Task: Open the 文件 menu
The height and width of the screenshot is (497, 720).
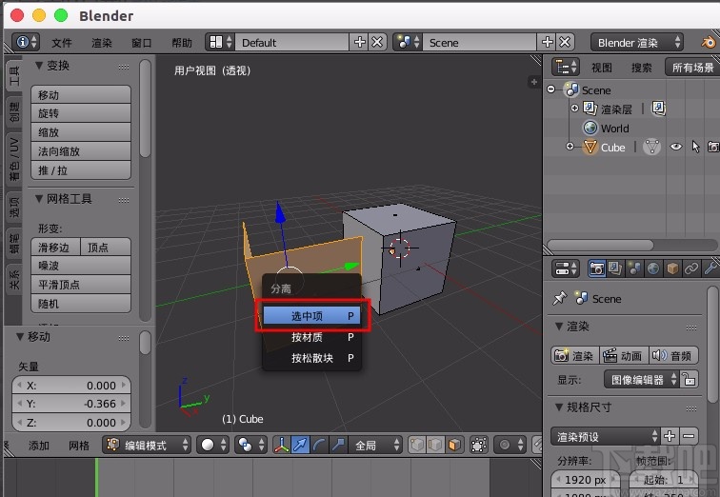Action: [62, 43]
